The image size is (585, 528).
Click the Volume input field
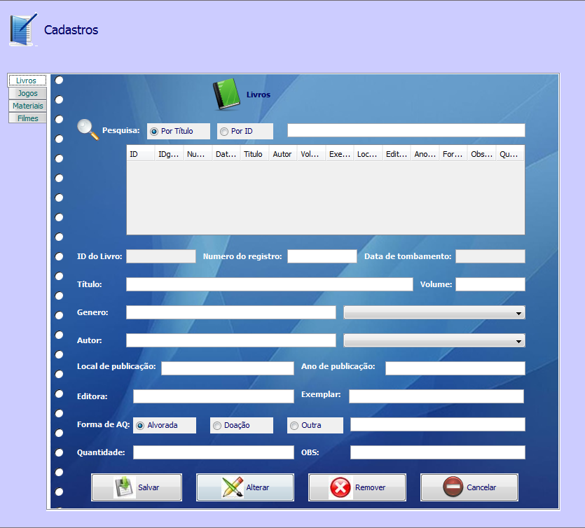click(x=490, y=284)
